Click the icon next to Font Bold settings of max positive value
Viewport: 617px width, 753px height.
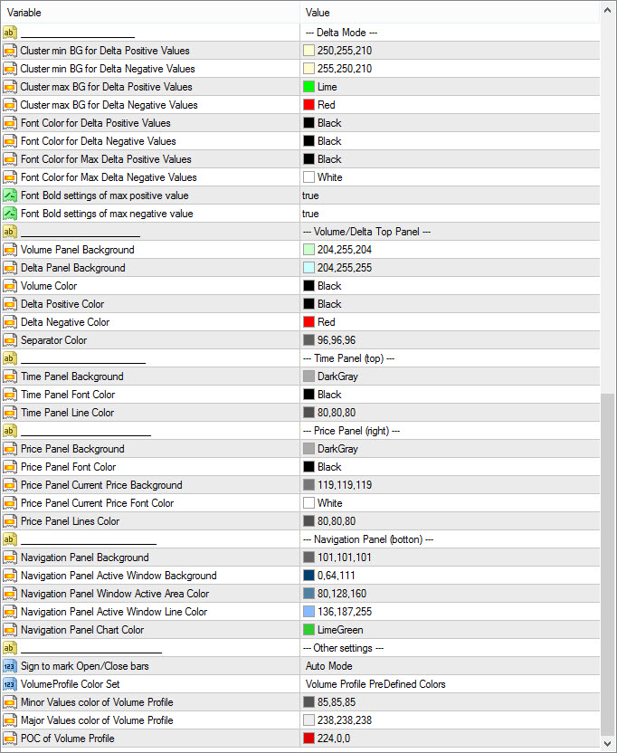point(9,195)
